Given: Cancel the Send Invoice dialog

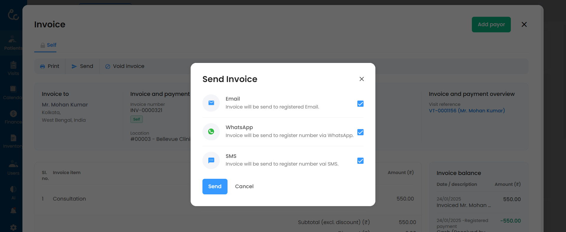Looking at the screenshot, I should pyautogui.click(x=244, y=186).
